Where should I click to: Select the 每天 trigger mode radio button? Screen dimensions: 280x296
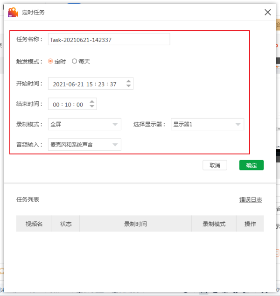click(x=74, y=62)
